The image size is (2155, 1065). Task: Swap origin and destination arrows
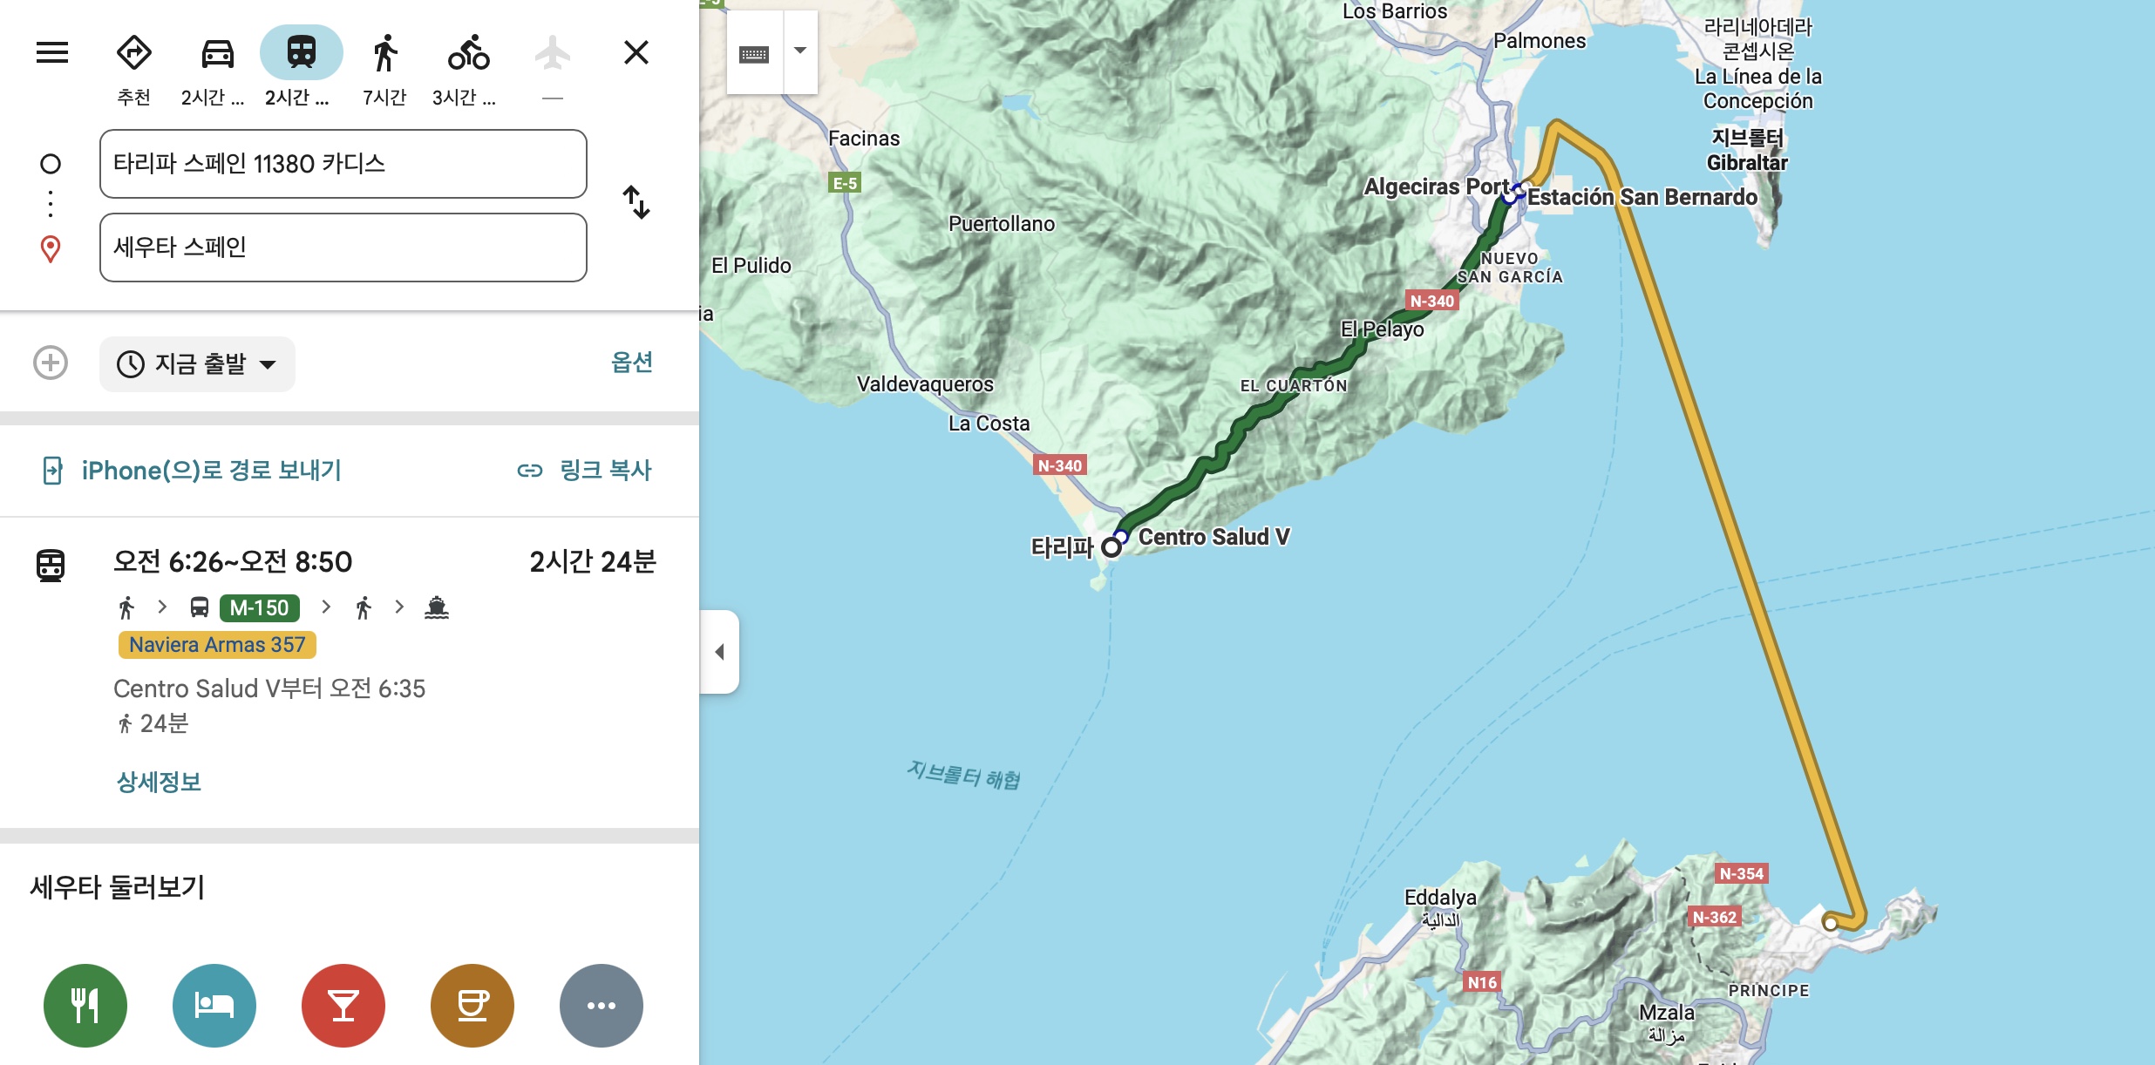point(636,202)
